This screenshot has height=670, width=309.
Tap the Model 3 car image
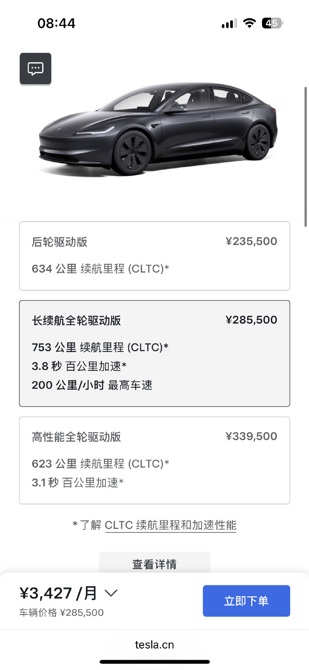coord(157,130)
